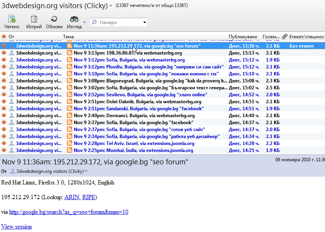Click into the Намери search field

click(x=119, y=22)
